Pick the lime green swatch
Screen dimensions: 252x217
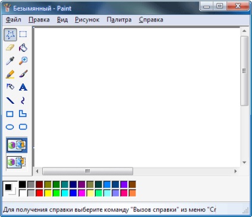coord(56,193)
